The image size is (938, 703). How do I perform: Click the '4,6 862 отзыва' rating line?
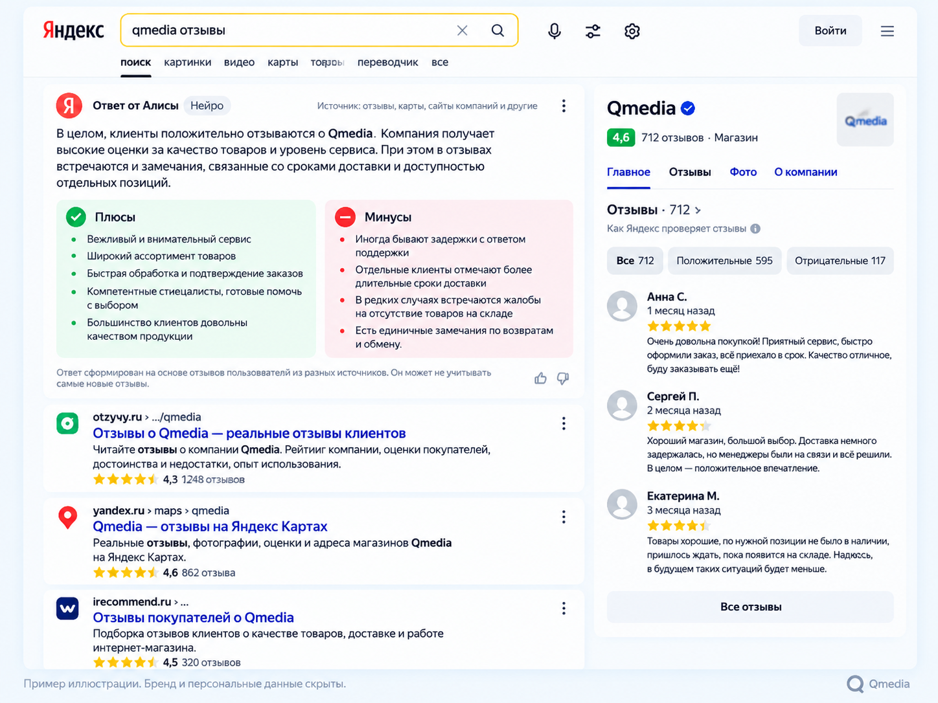(164, 573)
